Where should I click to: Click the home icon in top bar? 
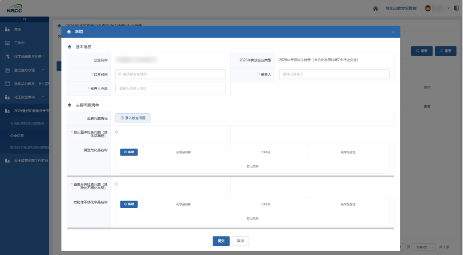[x=375, y=8]
